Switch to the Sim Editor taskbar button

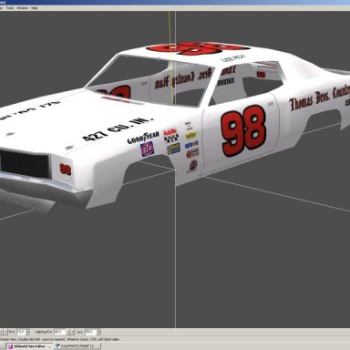pos(29,346)
